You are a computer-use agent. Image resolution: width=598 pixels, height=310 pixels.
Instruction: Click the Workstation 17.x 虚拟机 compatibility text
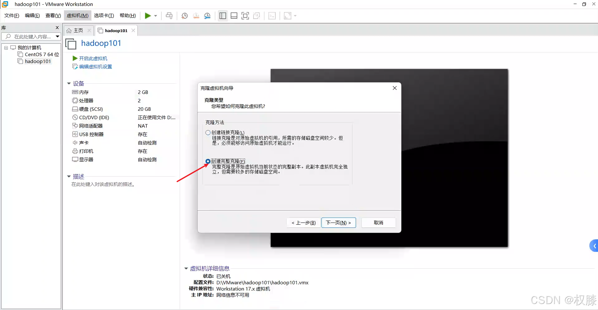[x=243, y=289]
